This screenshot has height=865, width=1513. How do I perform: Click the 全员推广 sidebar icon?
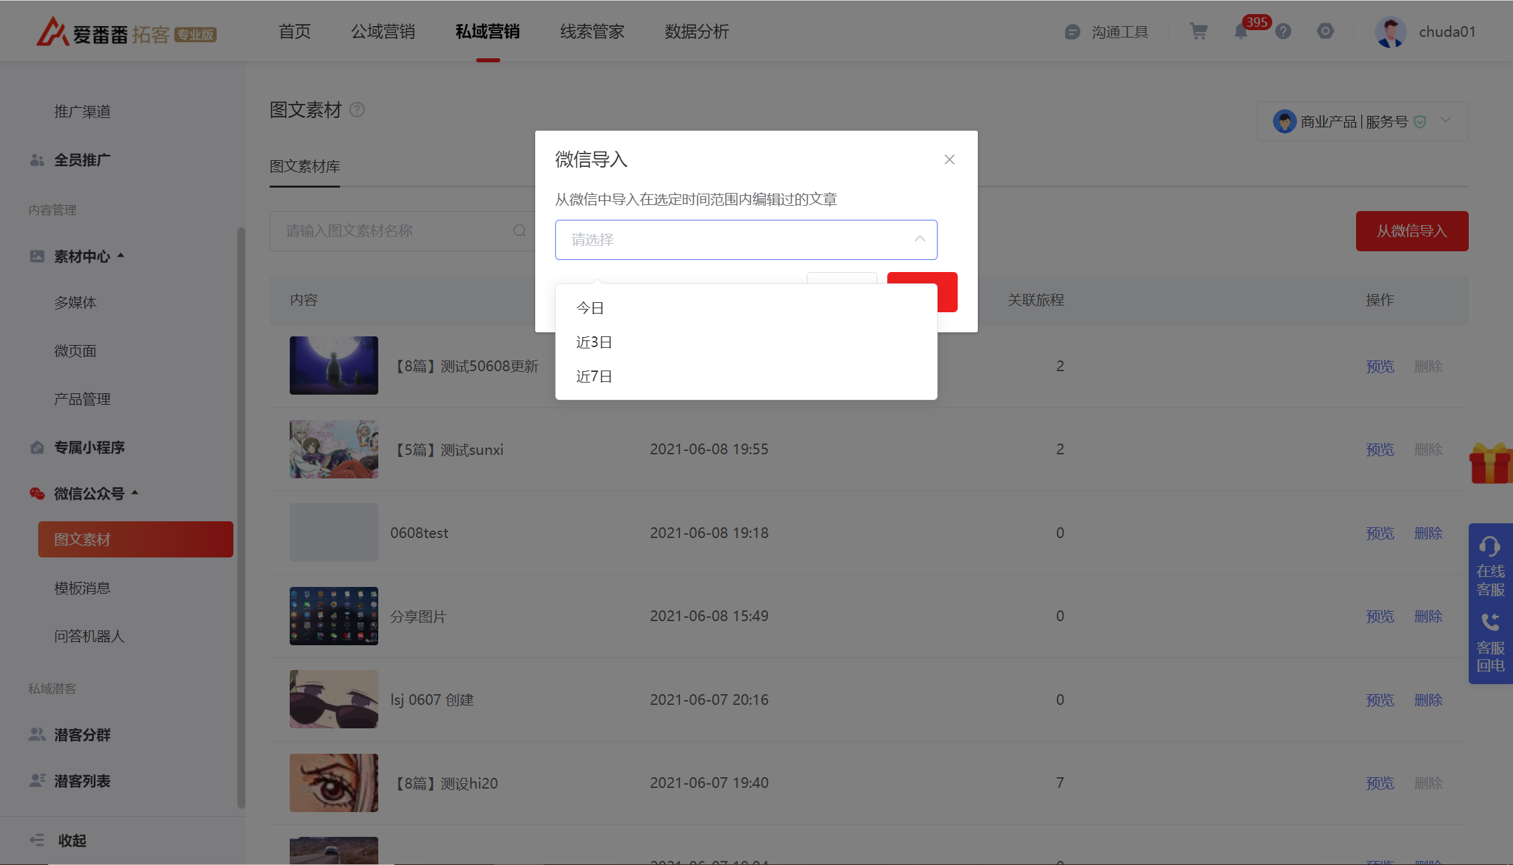point(37,160)
